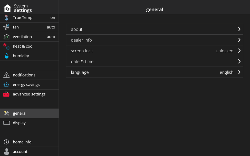Click the System settings home logo icon

7,8
